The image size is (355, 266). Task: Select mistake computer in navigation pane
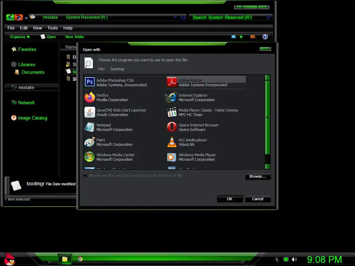point(32,87)
